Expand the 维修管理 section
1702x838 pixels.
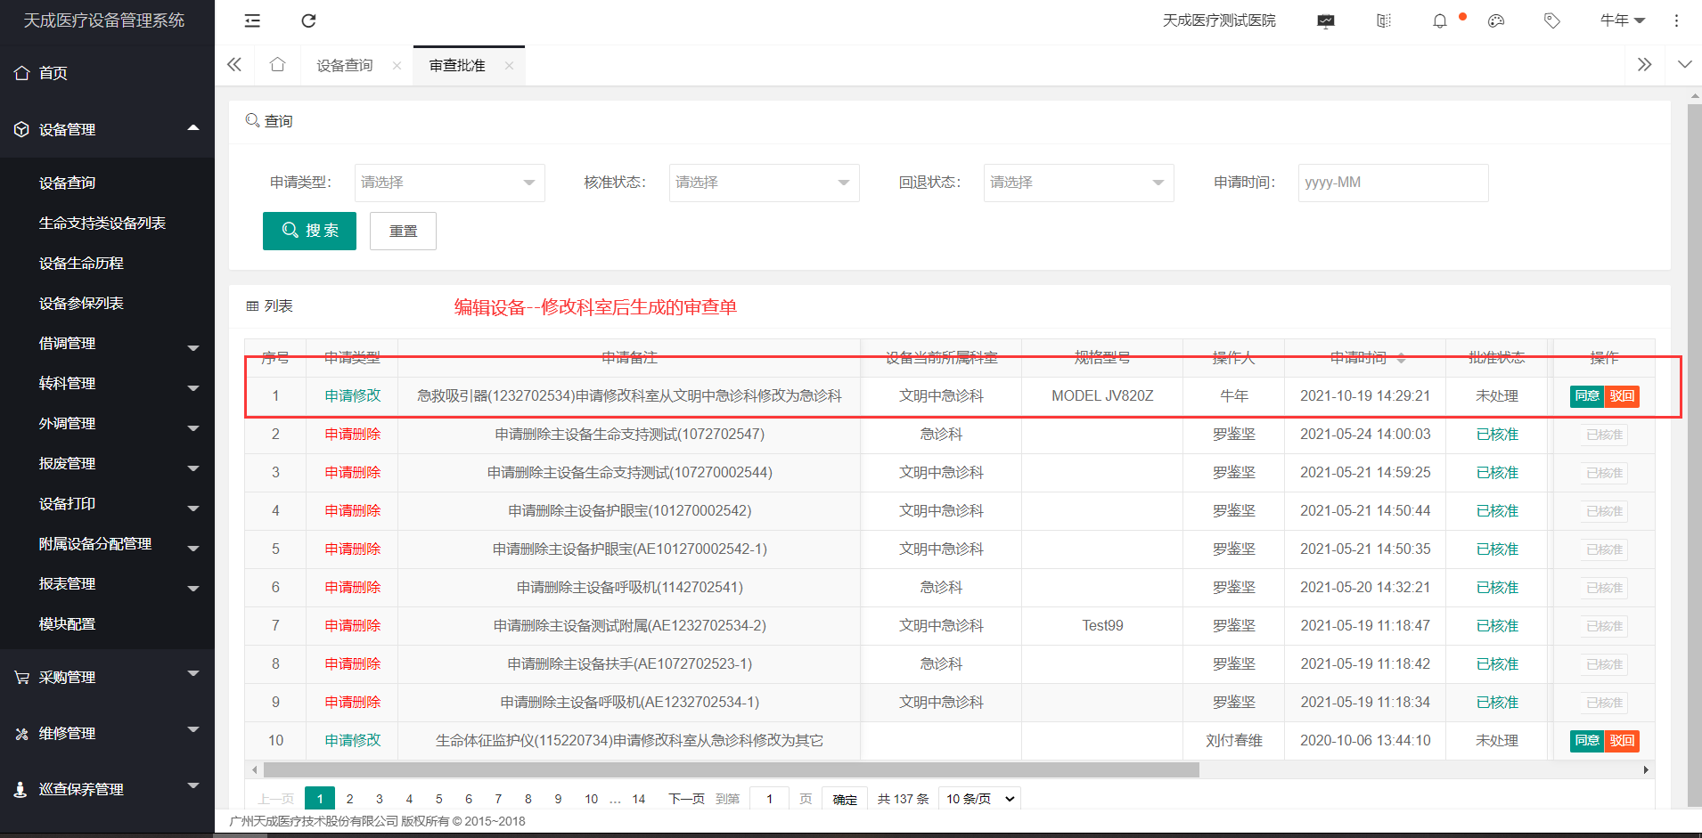pos(107,733)
